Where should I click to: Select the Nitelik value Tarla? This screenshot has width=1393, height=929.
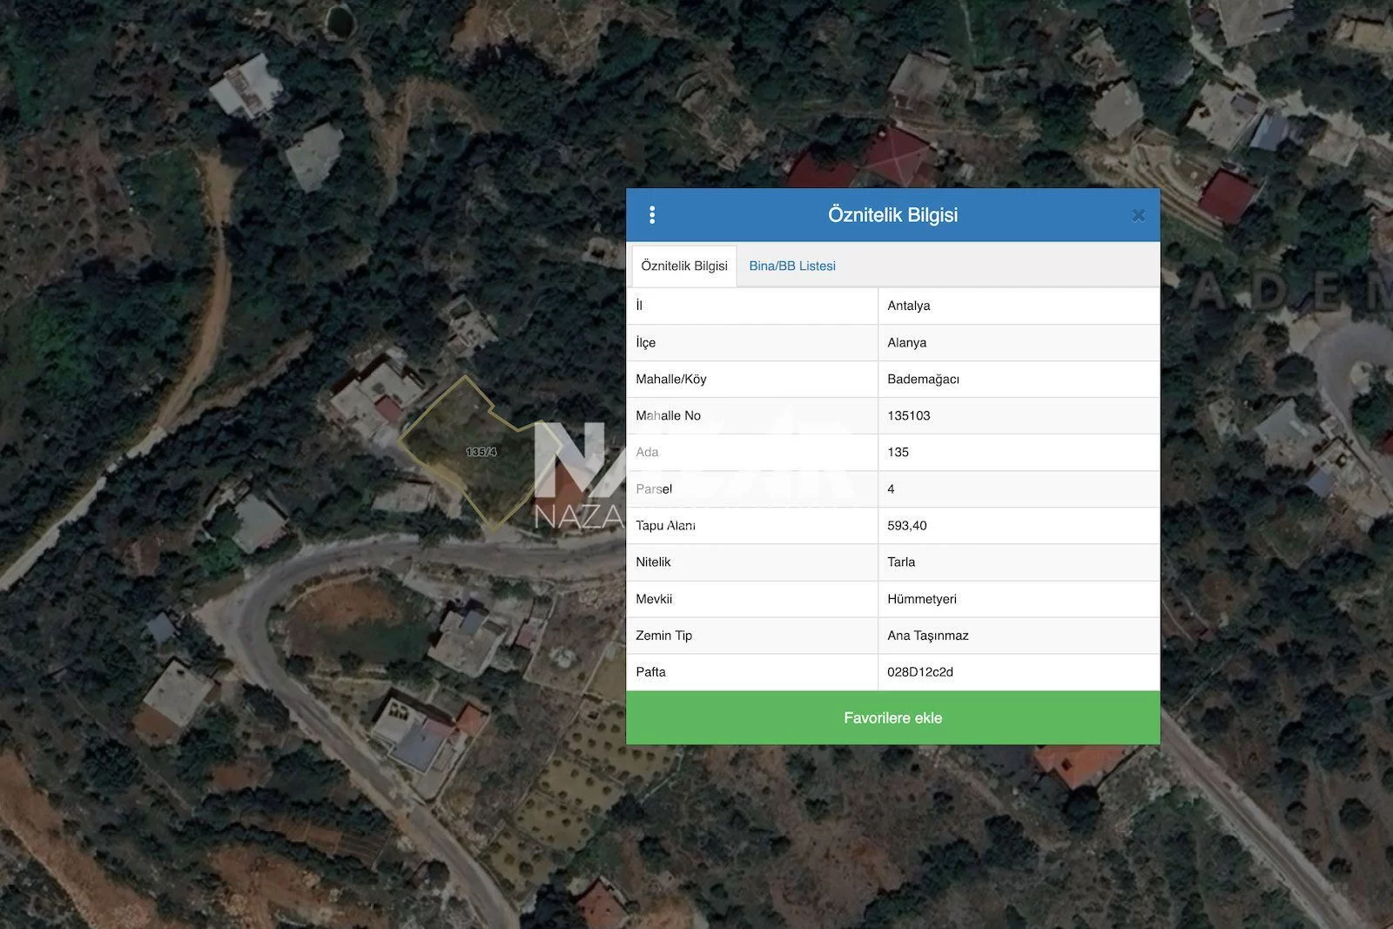(901, 562)
